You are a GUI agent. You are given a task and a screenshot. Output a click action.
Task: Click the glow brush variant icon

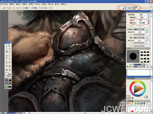tap(129, 8)
